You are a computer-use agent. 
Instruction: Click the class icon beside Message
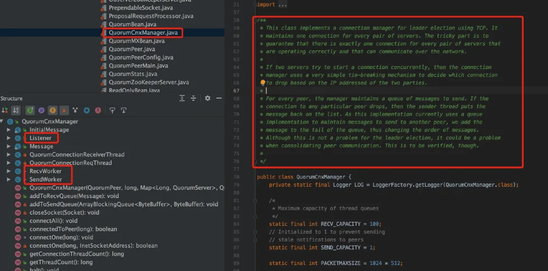tap(18, 146)
